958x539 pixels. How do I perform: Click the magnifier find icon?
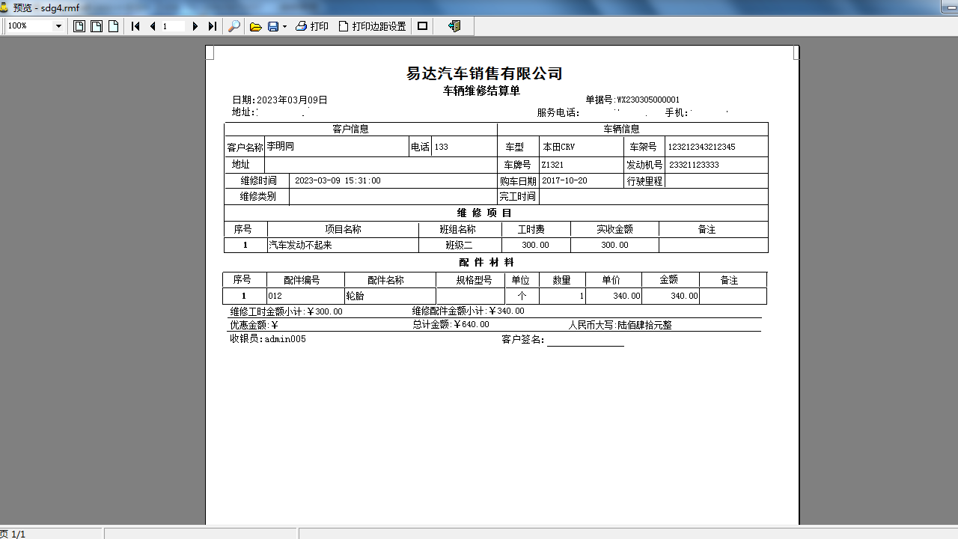(234, 26)
